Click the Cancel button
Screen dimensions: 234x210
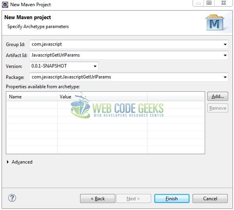[x=210, y=199]
